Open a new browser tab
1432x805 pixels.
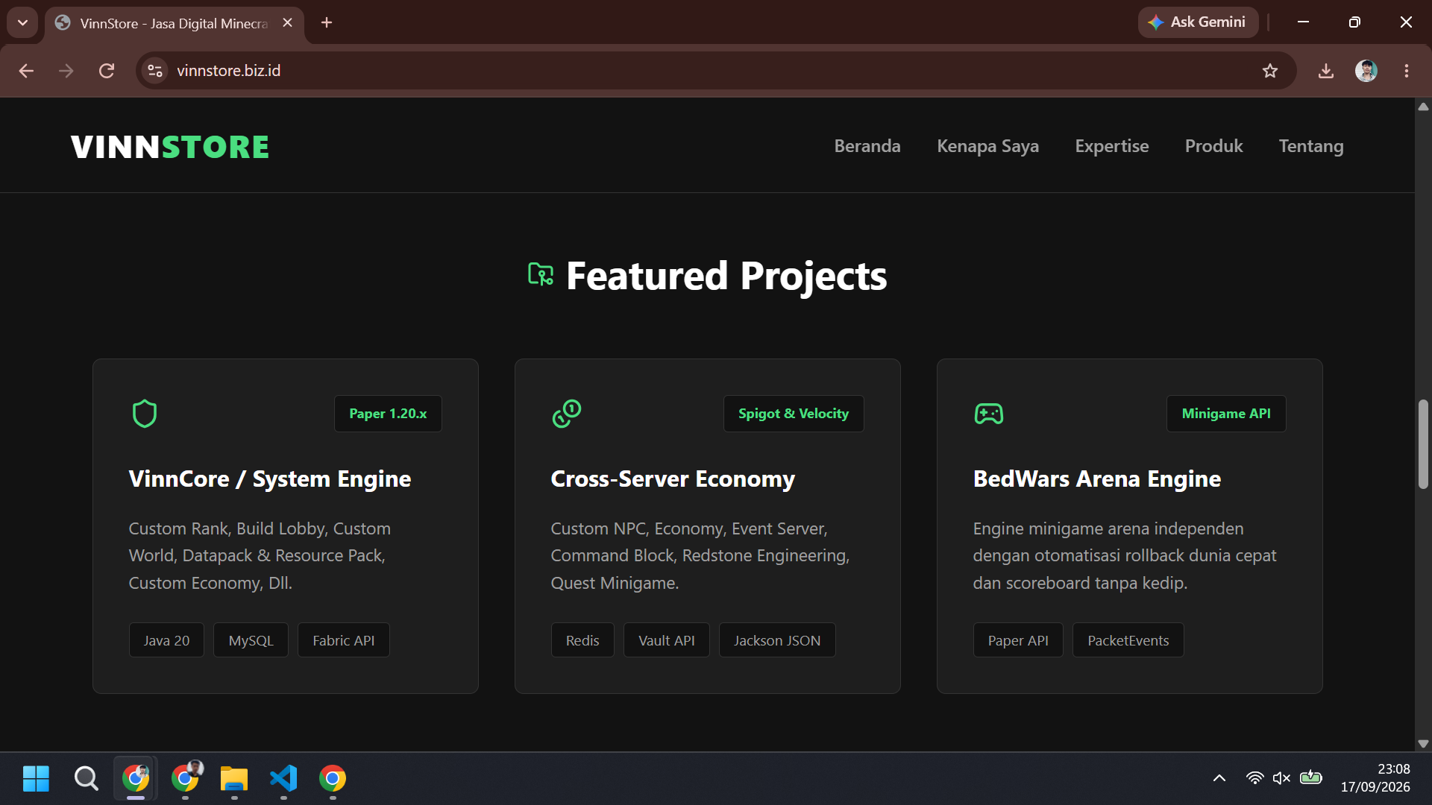[x=327, y=22]
